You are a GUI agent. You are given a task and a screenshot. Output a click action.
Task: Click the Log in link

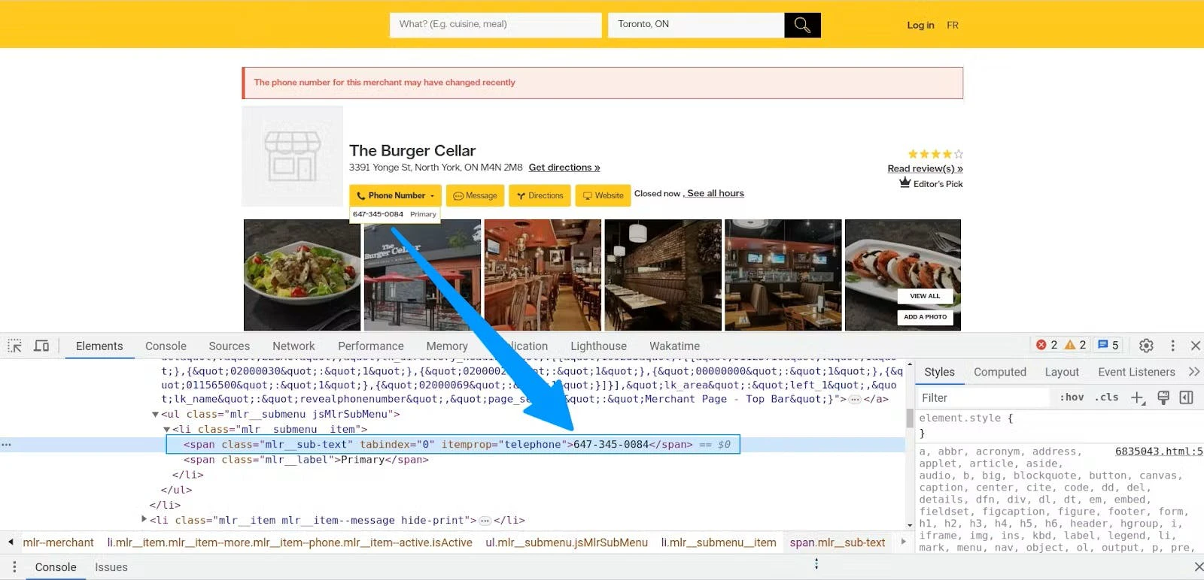point(920,25)
